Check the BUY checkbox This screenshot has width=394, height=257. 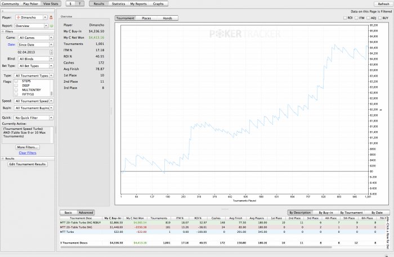(x=380, y=18)
